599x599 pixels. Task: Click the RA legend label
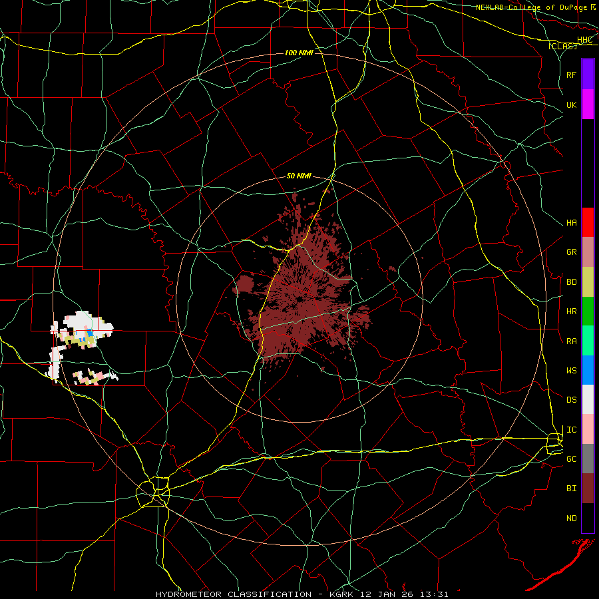pyautogui.click(x=571, y=341)
